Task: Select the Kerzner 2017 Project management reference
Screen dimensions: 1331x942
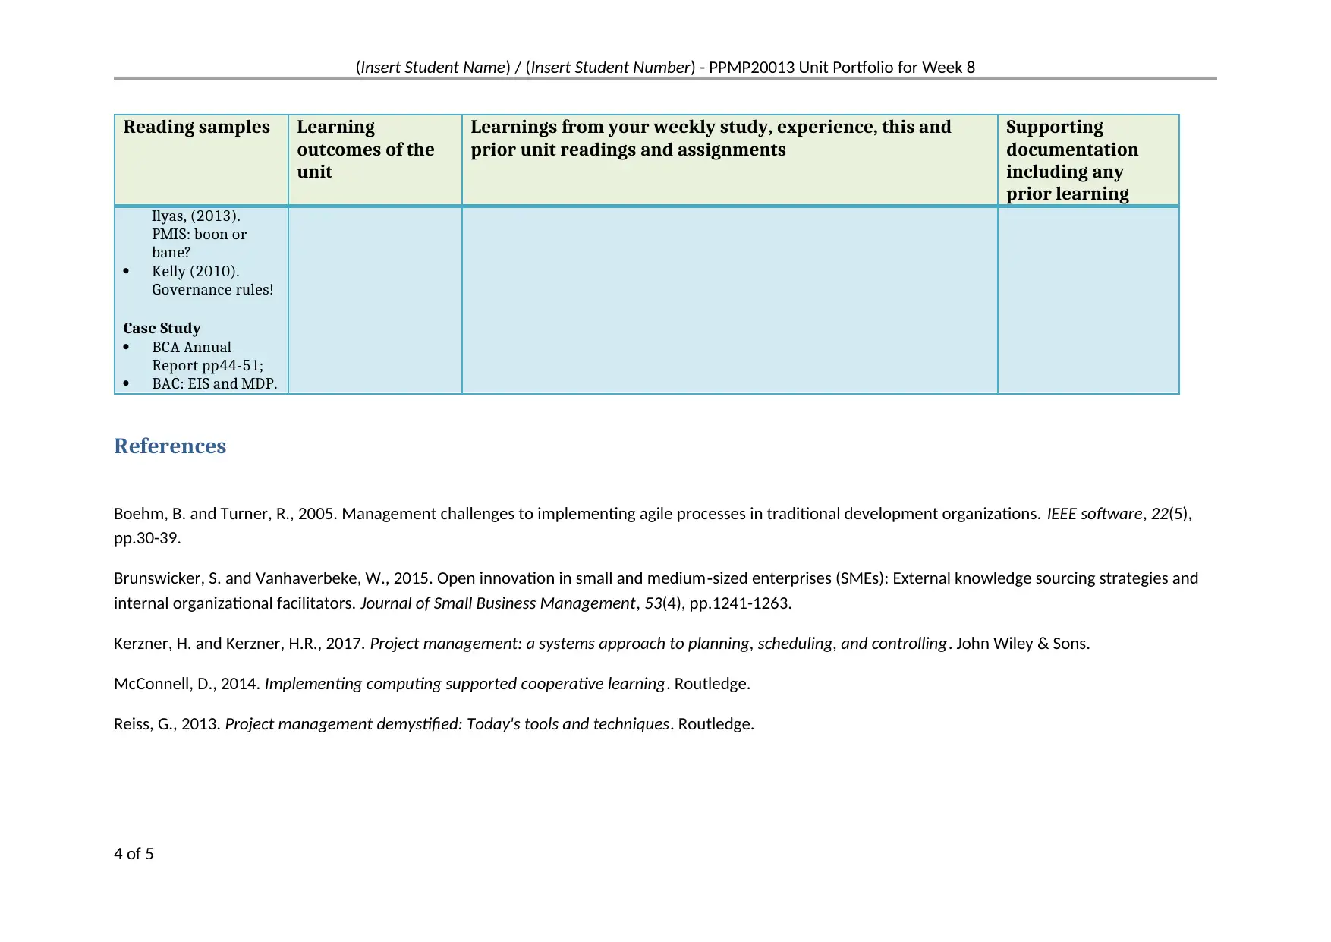Action: [602, 643]
